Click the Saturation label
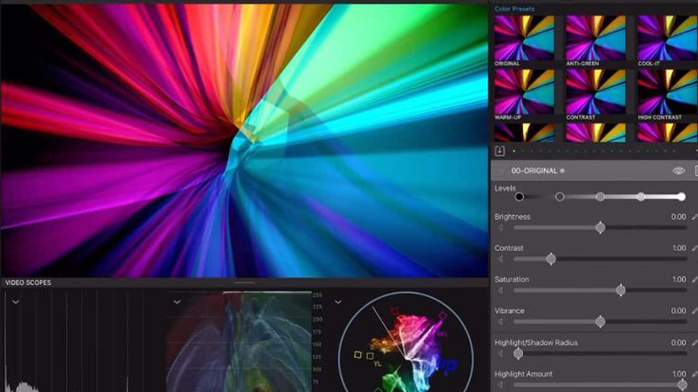 point(512,279)
